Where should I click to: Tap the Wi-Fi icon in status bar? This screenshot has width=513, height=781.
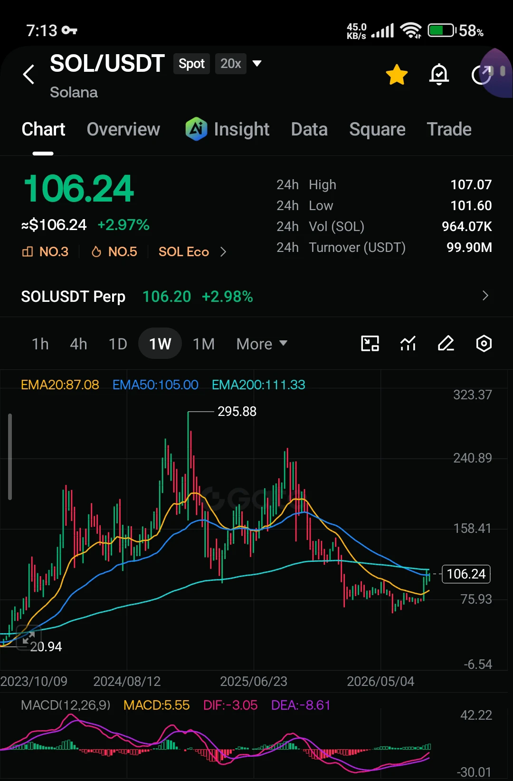coord(411,31)
